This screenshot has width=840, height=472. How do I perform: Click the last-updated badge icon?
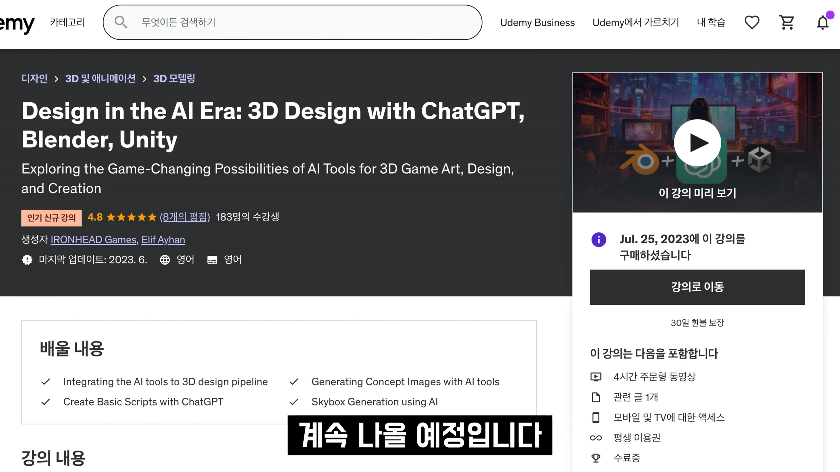tap(27, 260)
